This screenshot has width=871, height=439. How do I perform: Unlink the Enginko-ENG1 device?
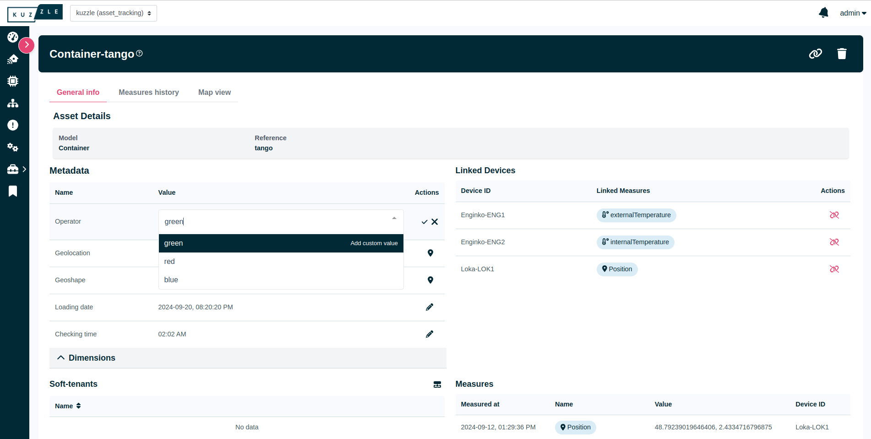tap(834, 215)
